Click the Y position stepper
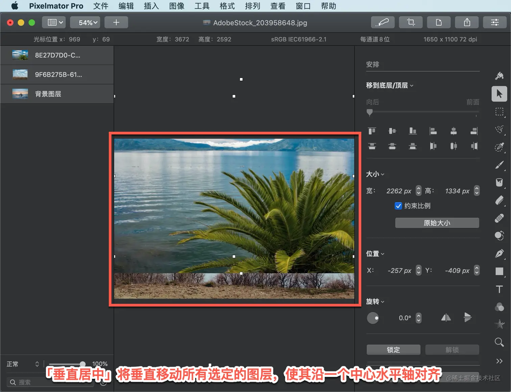 pos(477,270)
